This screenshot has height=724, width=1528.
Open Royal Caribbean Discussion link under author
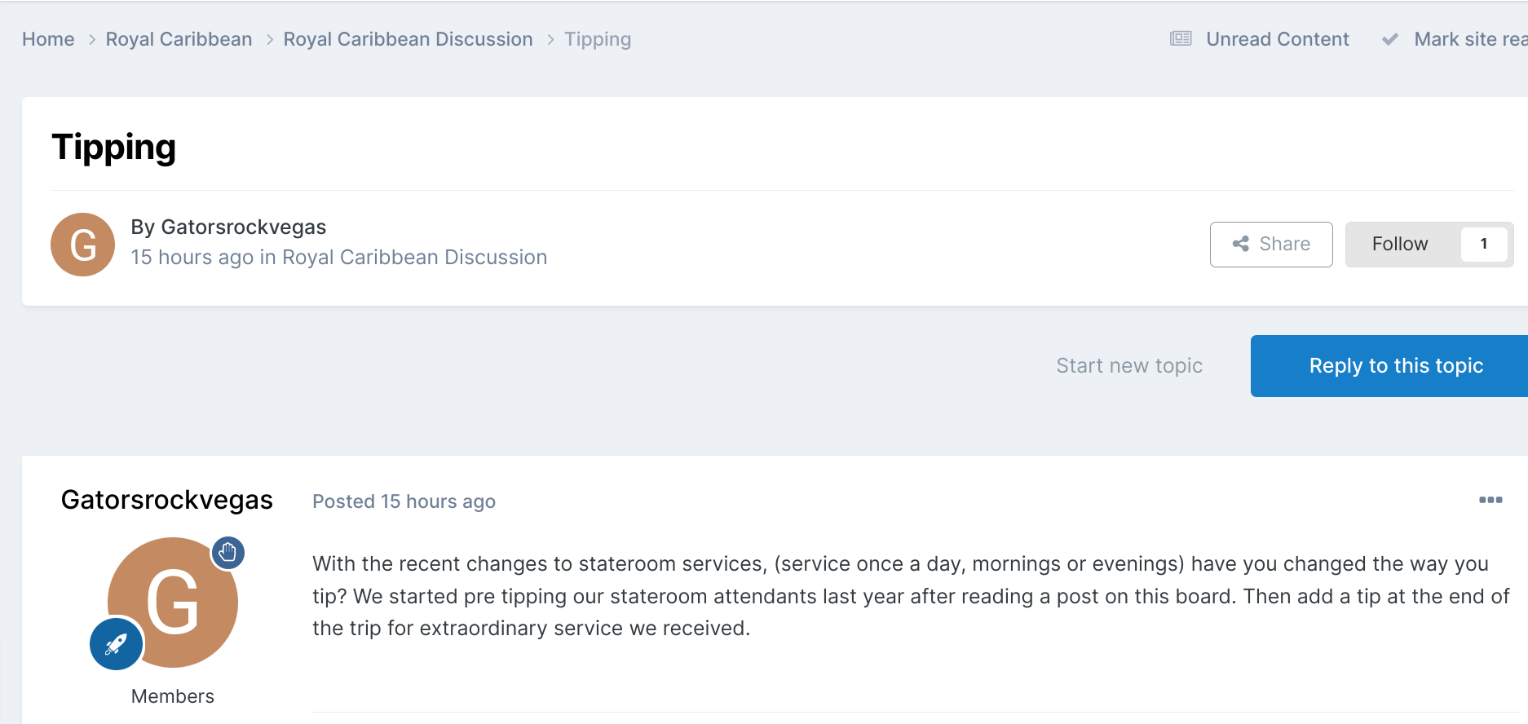pos(414,257)
